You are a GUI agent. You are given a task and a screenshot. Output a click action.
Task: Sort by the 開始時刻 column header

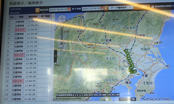[33, 17]
